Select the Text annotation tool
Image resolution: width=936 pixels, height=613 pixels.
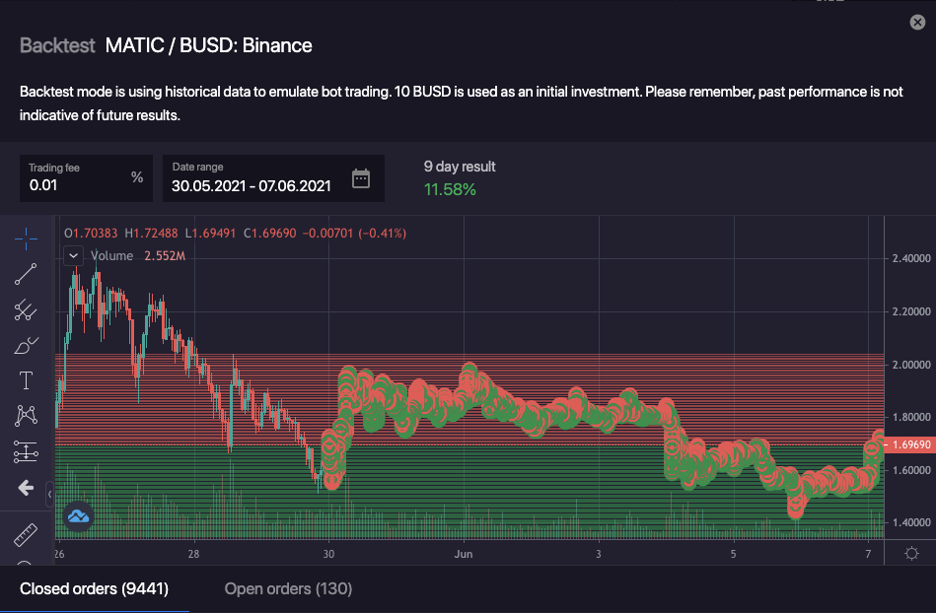(x=26, y=380)
